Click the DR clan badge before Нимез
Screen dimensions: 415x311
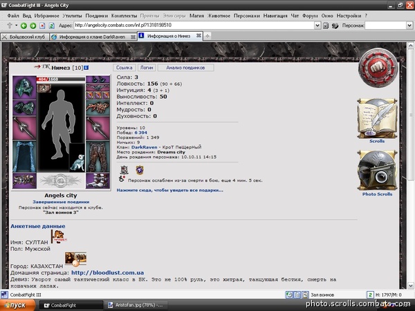[46, 66]
